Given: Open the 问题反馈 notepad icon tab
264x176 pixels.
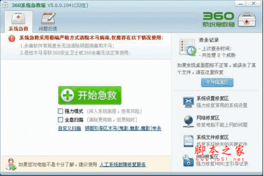Looking at the screenshot, I should (x=48, y=18).
